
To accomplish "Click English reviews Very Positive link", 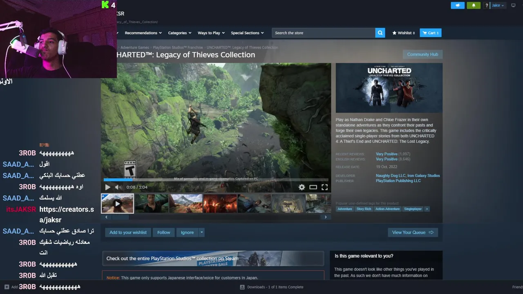I will tap(387, 159).
